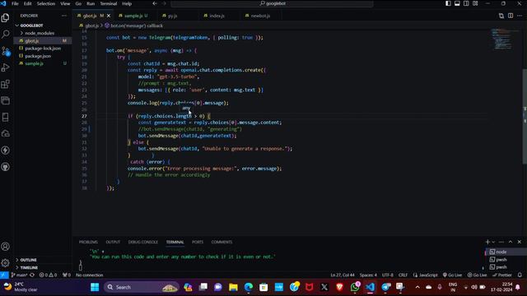Expand the OUTLINE section
The width and height of the screenshot is (527, 296).
tap(28, 260)
